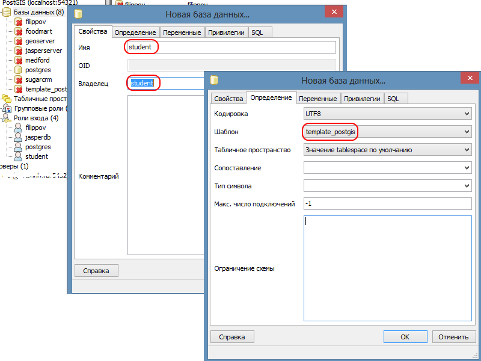Open the Кодировка UTF8 dropdown

pos(467,113)
